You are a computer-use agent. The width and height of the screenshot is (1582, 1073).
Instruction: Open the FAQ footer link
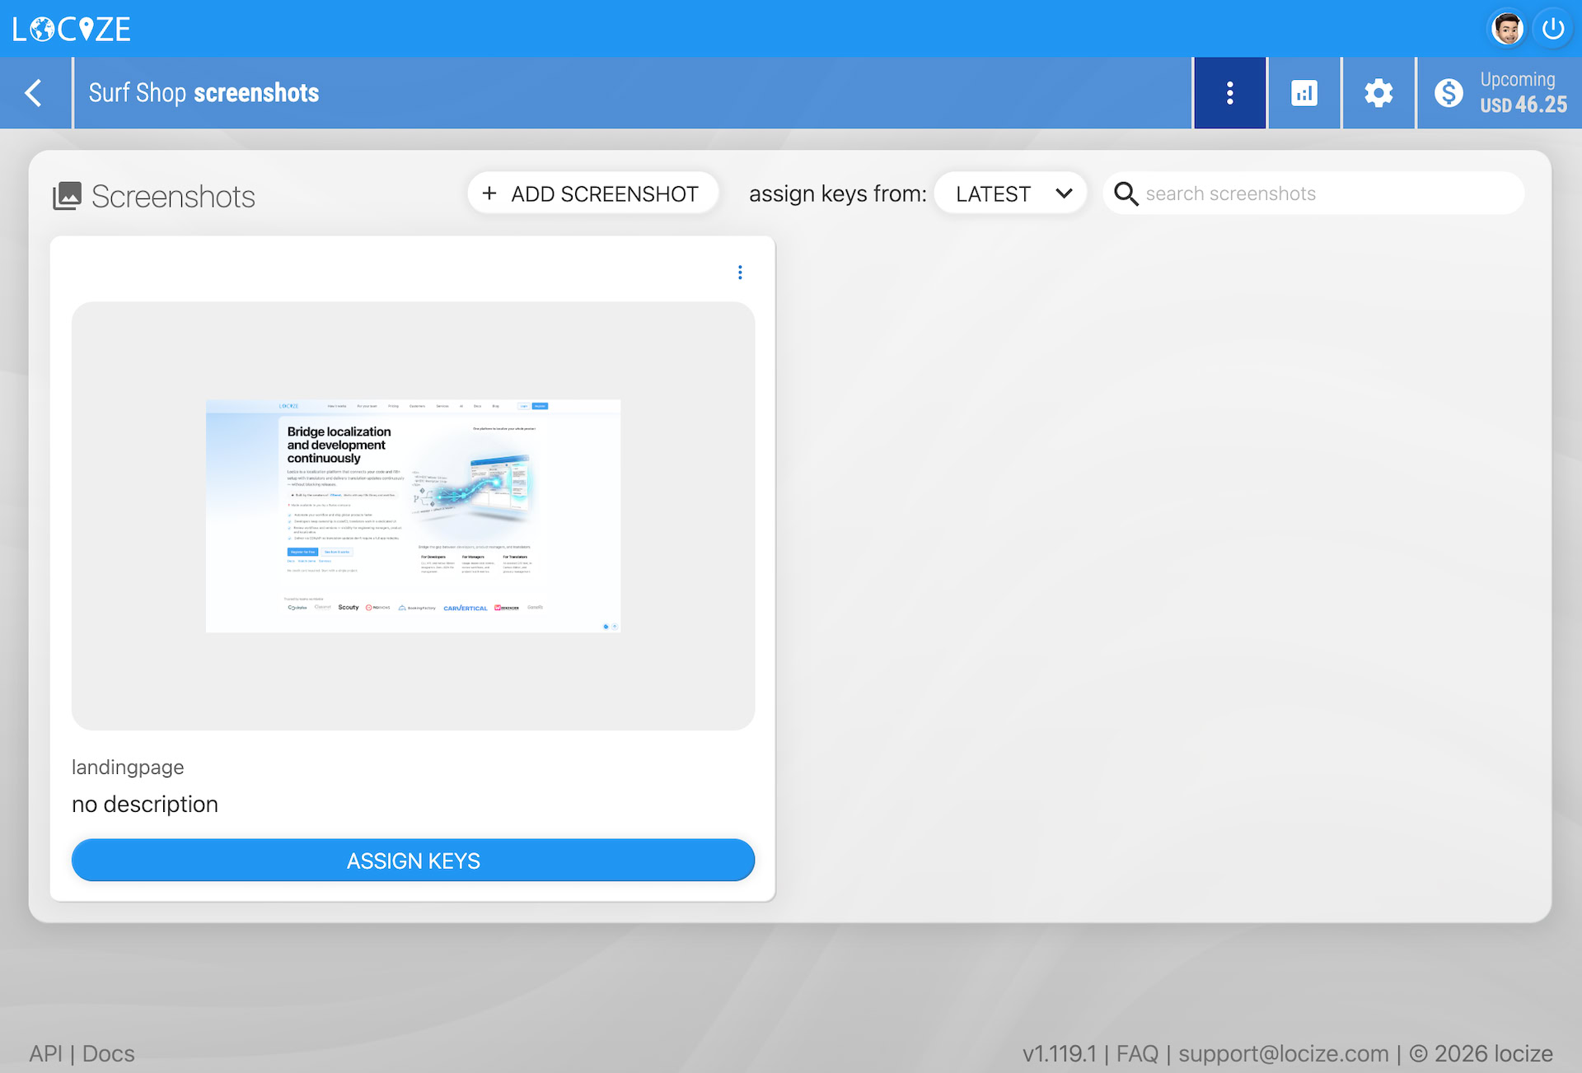pyautogui.click(x=1136, y=1053)
